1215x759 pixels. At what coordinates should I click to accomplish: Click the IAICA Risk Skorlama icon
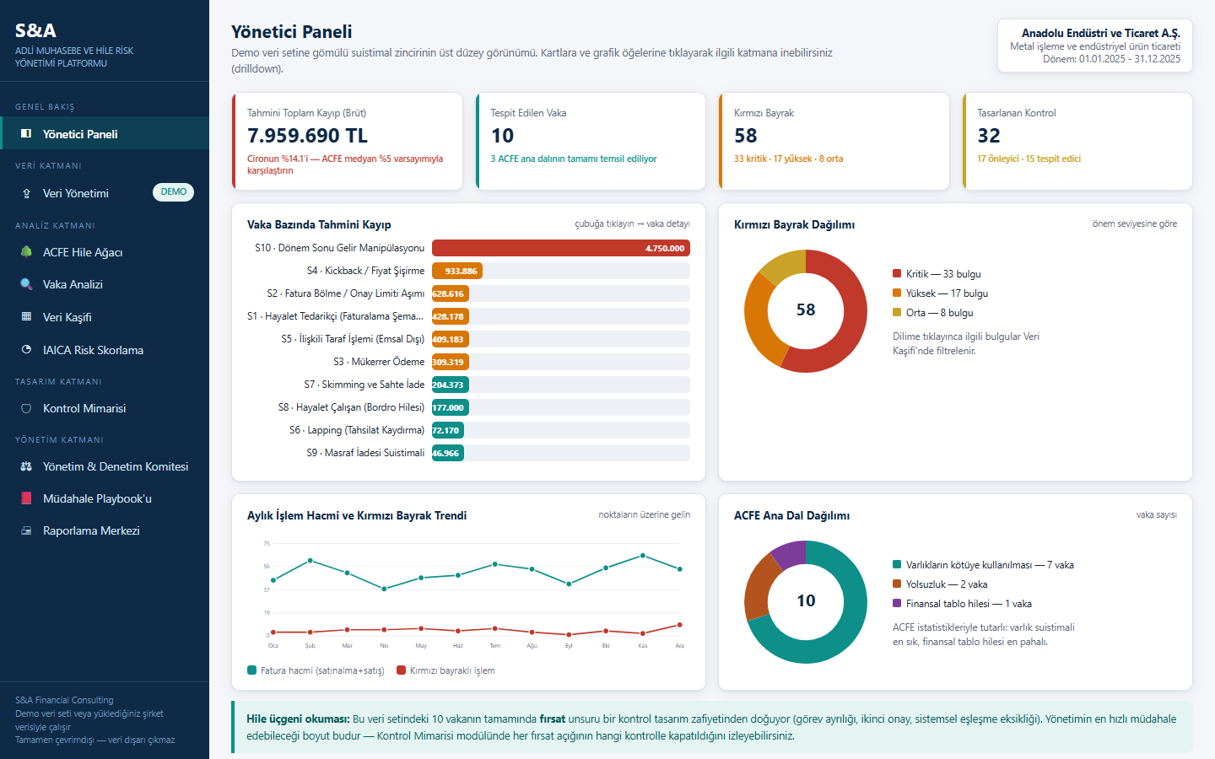coord(26,350)
